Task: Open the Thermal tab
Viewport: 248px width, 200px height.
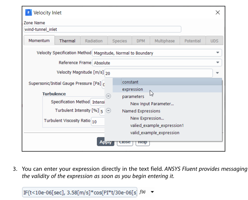Action: [67, 41]
